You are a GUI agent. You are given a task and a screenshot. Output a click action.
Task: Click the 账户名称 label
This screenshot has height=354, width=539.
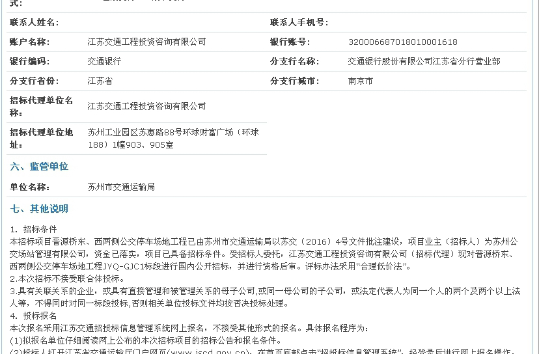point(29,42)
